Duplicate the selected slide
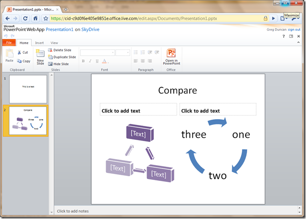Viewport: 306px width, 219px height. [x=62, y=57]
